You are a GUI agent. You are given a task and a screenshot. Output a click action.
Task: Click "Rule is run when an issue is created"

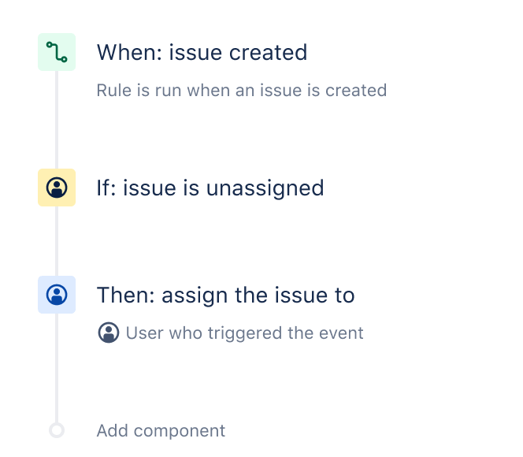pos(241,90)
